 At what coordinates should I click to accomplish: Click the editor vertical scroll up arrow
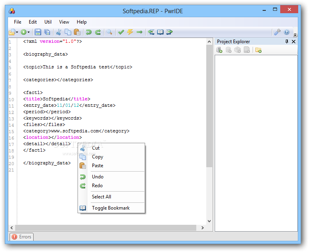(x=209, y=42)
